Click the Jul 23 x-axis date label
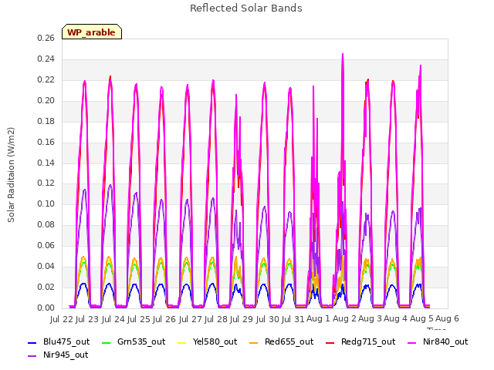The image size is (494, 370). coord(87,319)
